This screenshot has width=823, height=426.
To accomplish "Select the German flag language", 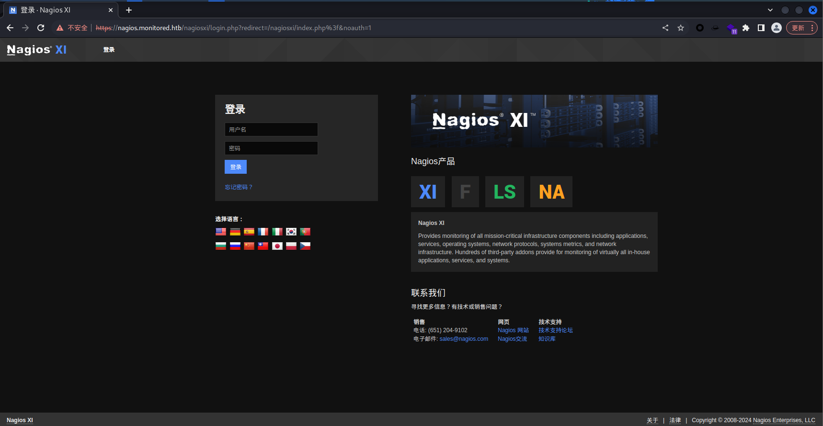I will [235, 232].
